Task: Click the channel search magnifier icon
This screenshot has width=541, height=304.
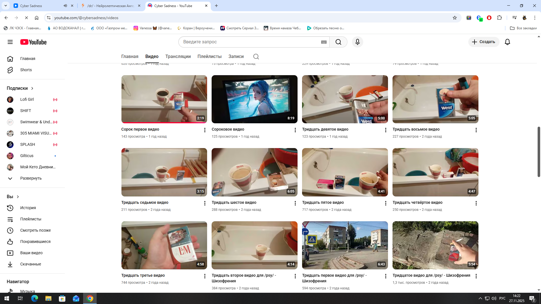Action: click(256, 57)
